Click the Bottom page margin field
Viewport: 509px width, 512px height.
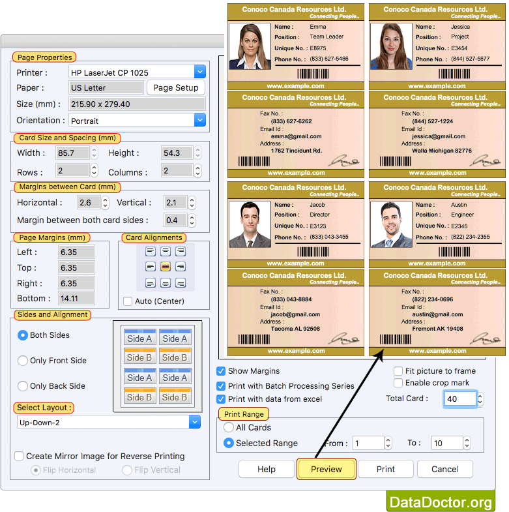tap(76, 298)
